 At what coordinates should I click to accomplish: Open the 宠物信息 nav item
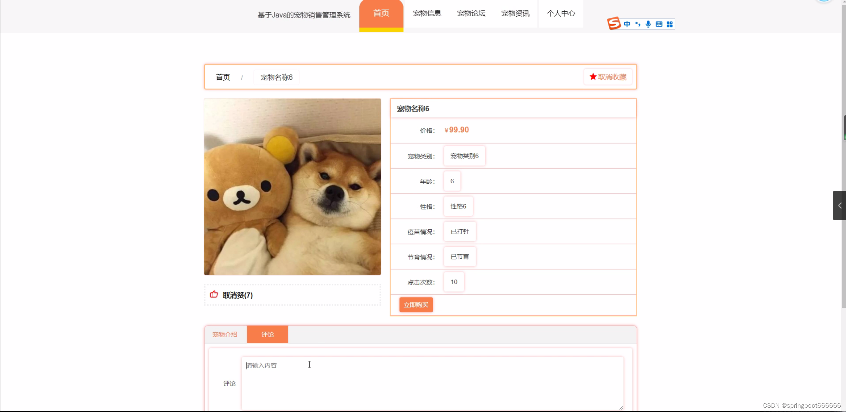coord(427,13)
